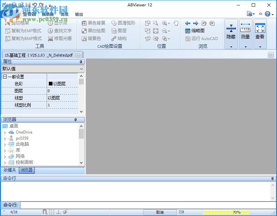Viewport: 277px width, 216px height.
Task: Click the 色彩 black color swatch
Action: click(50, 83)
